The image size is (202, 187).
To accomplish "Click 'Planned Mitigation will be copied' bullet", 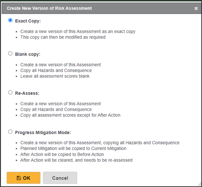I will [73, 148].
